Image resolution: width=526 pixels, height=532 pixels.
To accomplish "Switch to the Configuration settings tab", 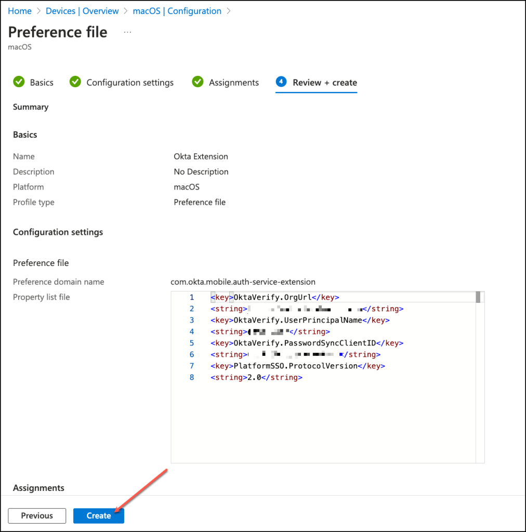I will tap(130, 83).
